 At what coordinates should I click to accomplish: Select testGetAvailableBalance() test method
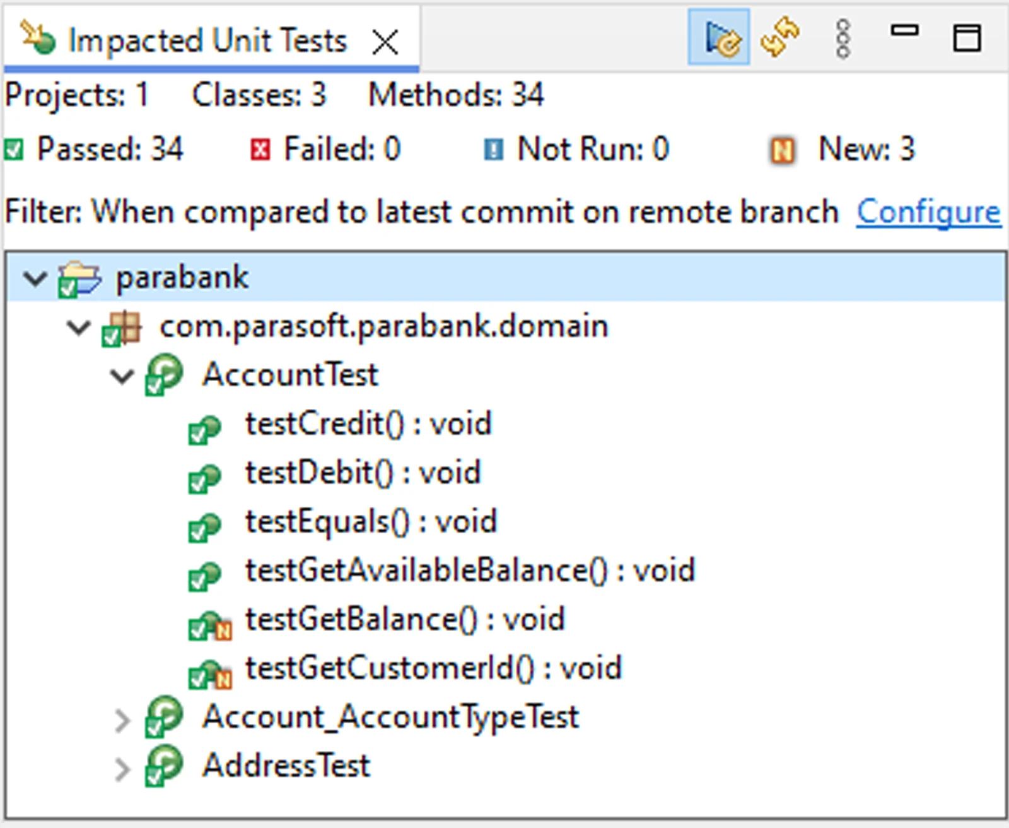pos(470,571)
